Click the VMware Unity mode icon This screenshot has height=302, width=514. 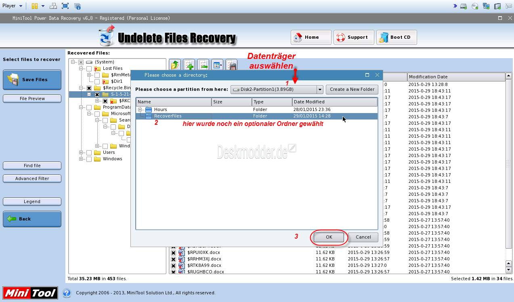coord(78,6)
